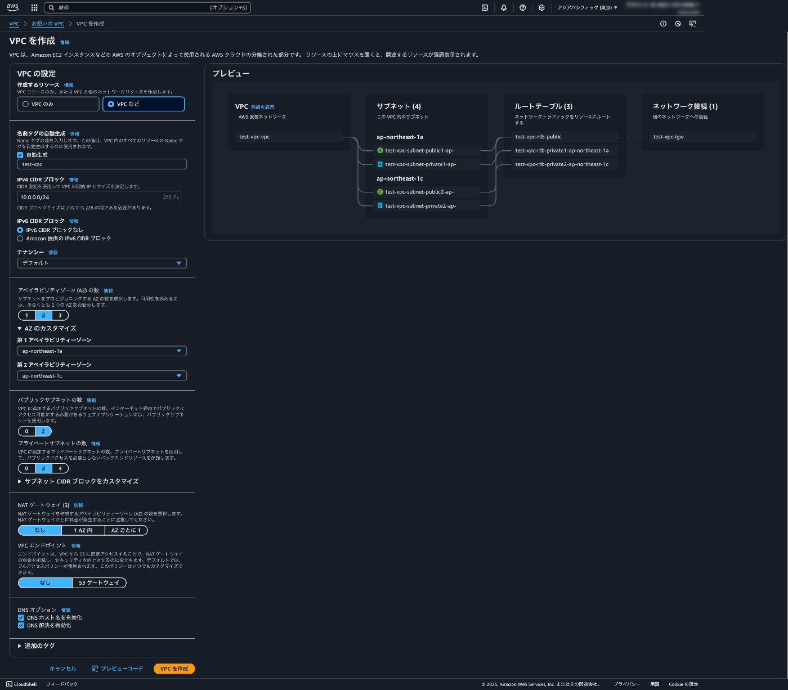Click the search magnifier icon
788x690 pixels.
click(52, 7)
